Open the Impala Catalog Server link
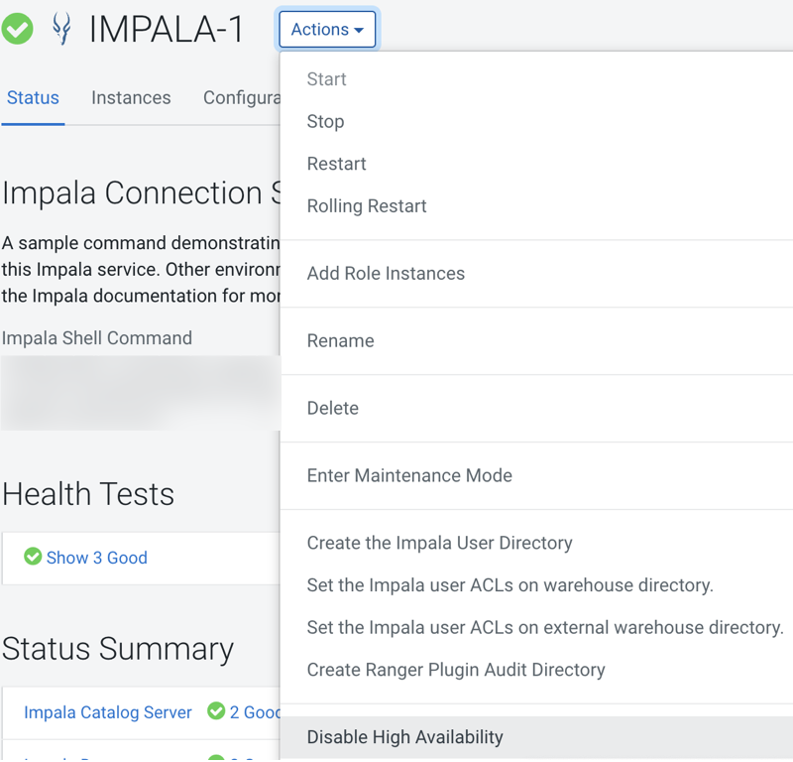This screenshot has height=762, width=793. 107,712
